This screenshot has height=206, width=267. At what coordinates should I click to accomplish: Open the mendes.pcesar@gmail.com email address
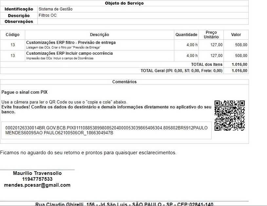[37, 185]
